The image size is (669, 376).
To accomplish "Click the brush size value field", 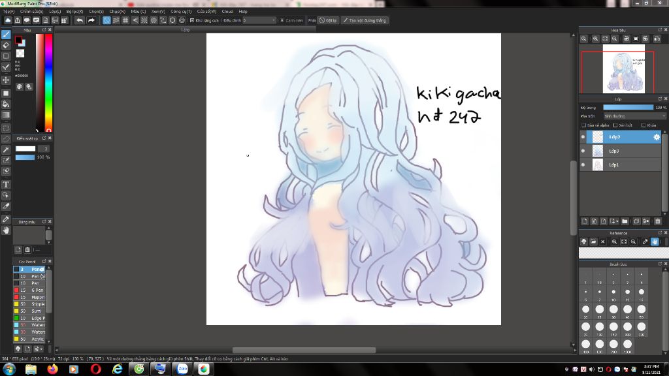I will point(44,149).
